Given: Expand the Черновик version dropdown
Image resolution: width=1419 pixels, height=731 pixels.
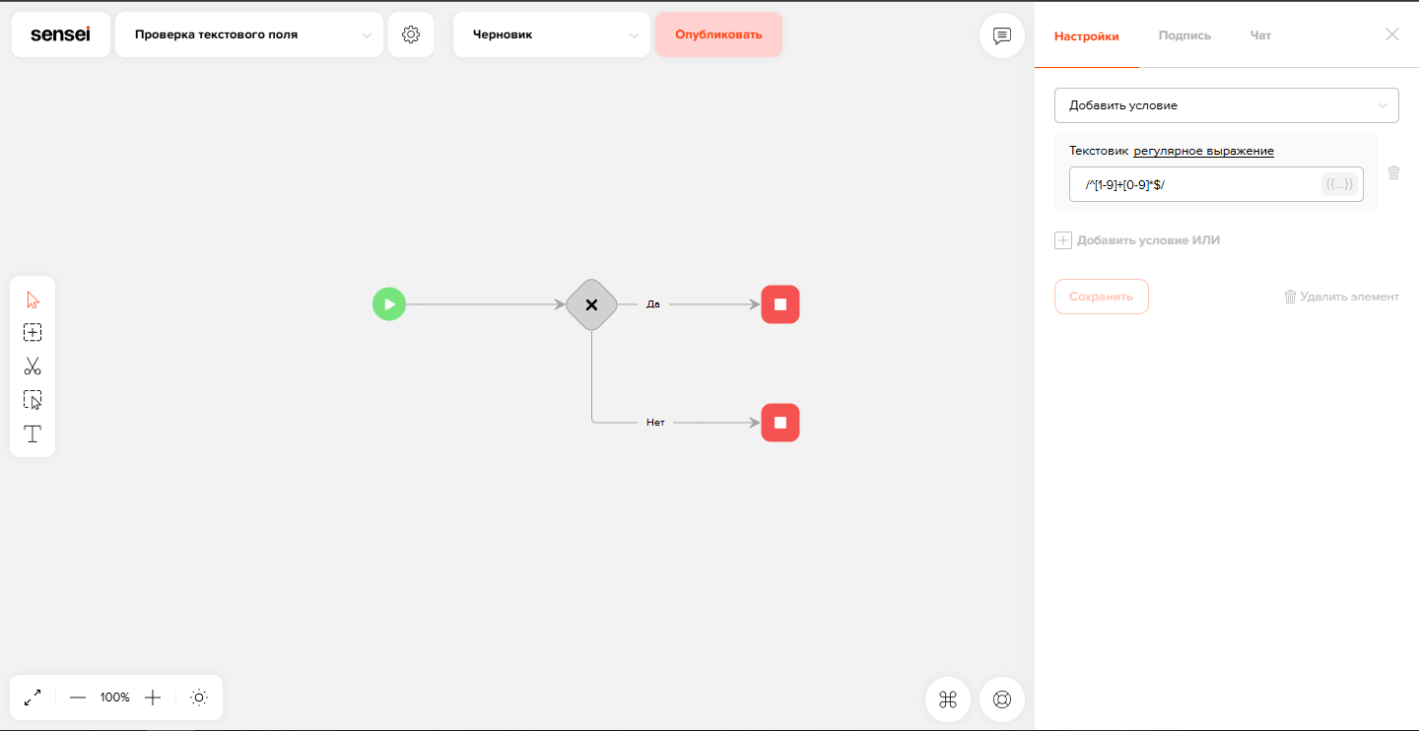Looking at the screenshot, I should [552, 34].
